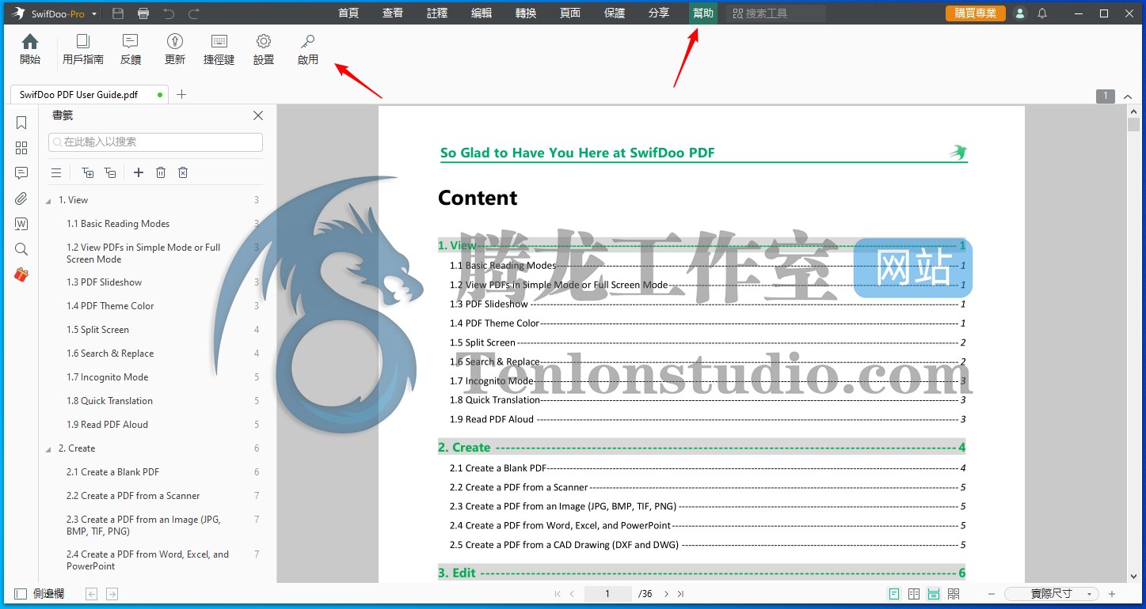The width and height of the screenshot is (1146, 609).
Task: Click the Word document sidebar icon
Action: pyautogui.click(x=21, y=224)
